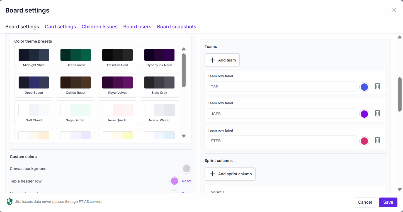The image size is (403, 212).
Task: Click the Canvas background label
Action: pos(28,169)
